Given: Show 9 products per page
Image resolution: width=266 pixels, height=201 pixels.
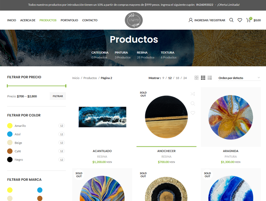Looking at the screenshot, I should 163,78.
